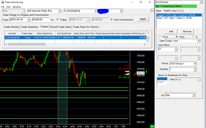Click the Remove button
Screen dimensions: 206x128
pyautogui.click(x=187, y=31)
